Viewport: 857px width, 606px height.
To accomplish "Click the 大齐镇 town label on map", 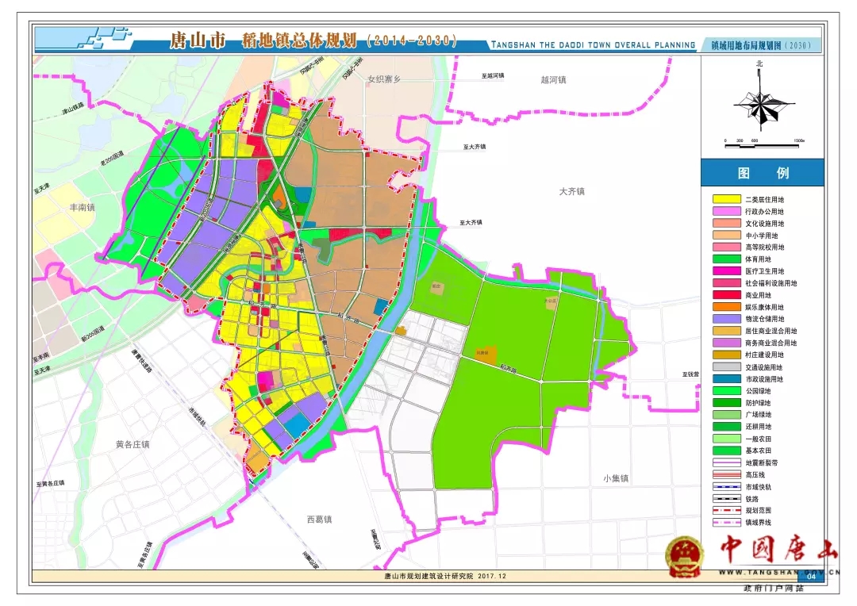I will click(571, 191).
